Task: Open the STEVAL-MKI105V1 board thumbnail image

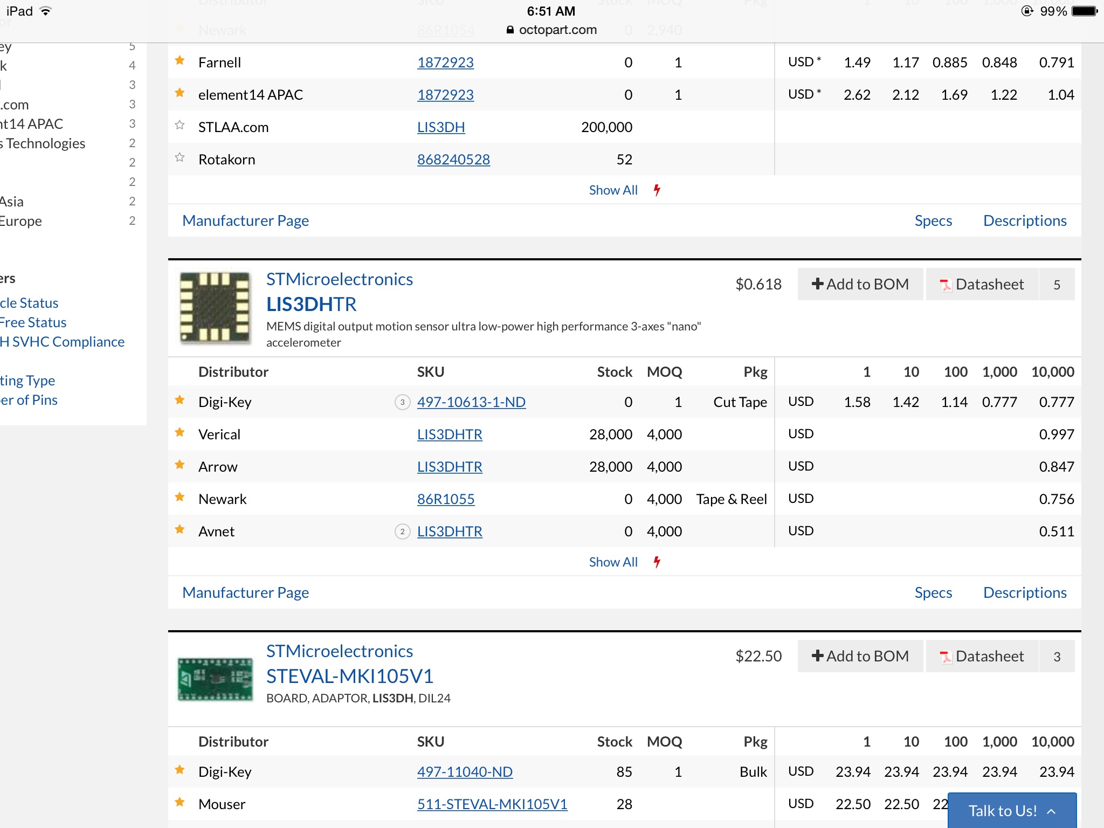Action: coord(215,679)
